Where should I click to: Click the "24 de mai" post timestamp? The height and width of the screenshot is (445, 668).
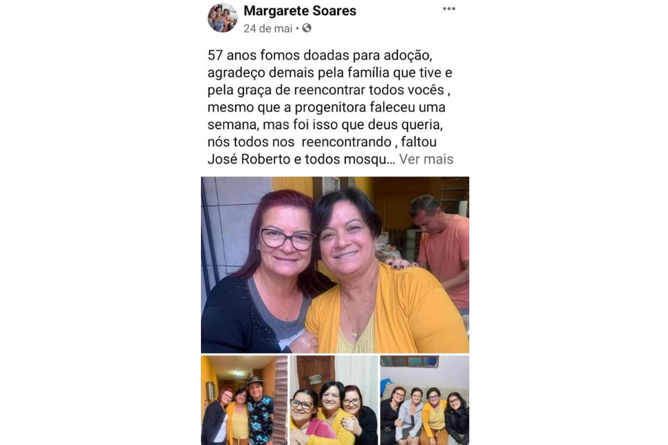pos(268,28)
